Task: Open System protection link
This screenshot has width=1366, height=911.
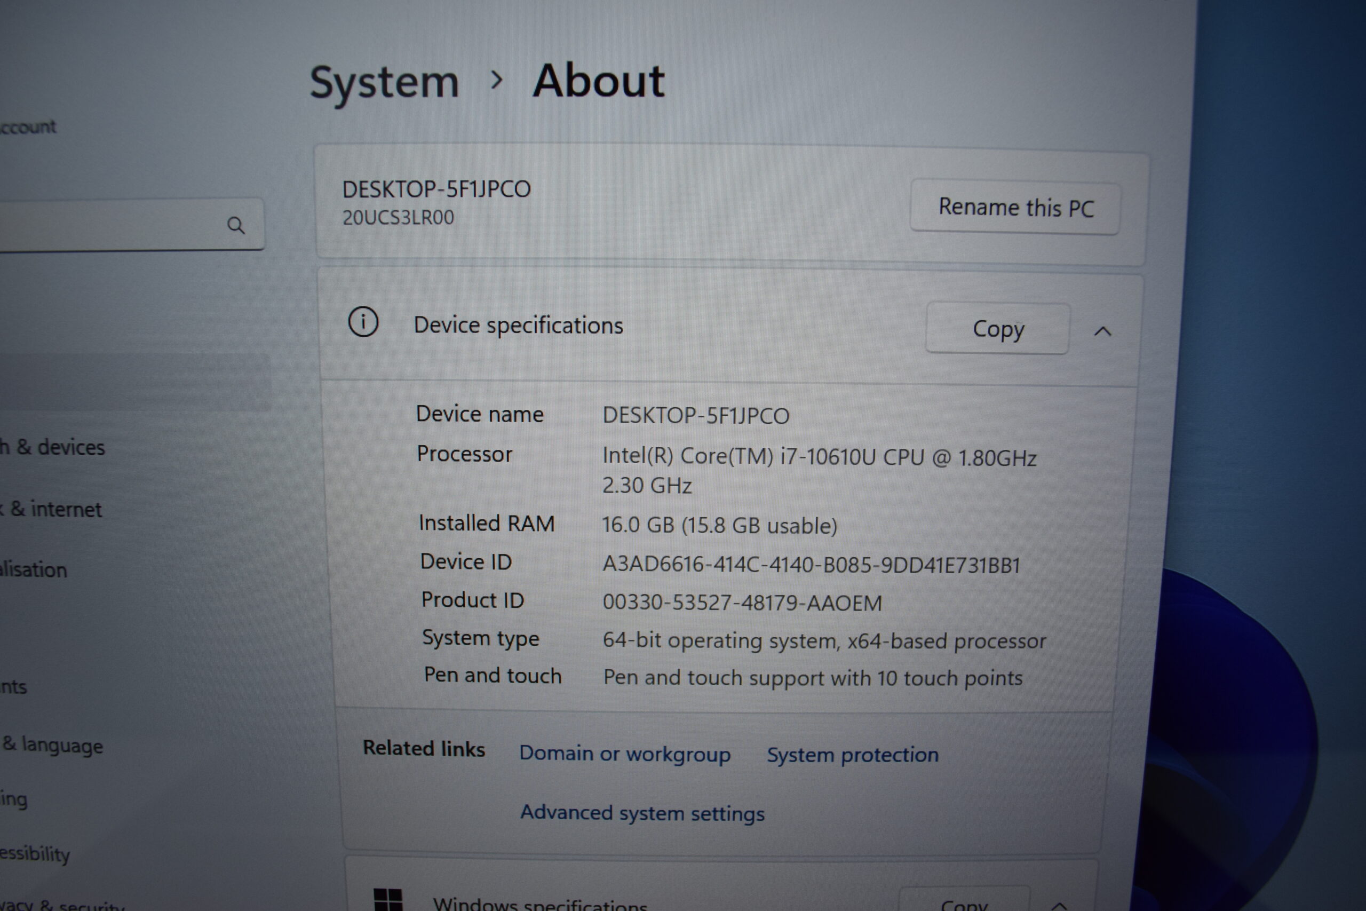Action: tap(852, 755)
